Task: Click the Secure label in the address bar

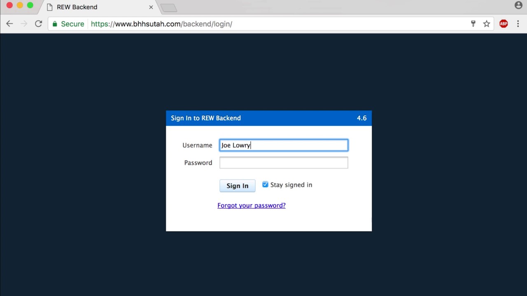Action: click(x=72, y=24)
